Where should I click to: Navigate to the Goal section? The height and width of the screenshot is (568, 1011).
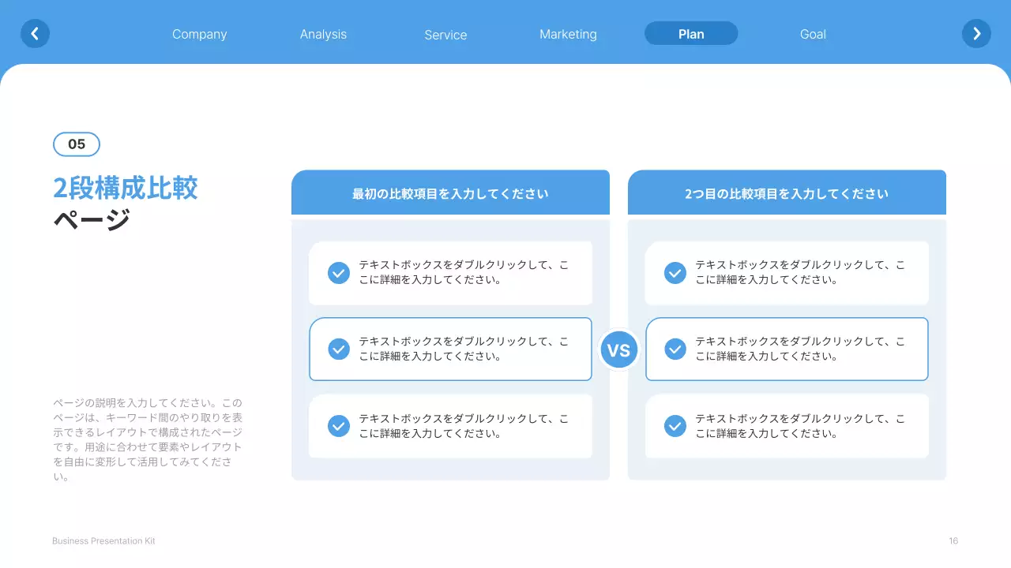tap(813, 34)
